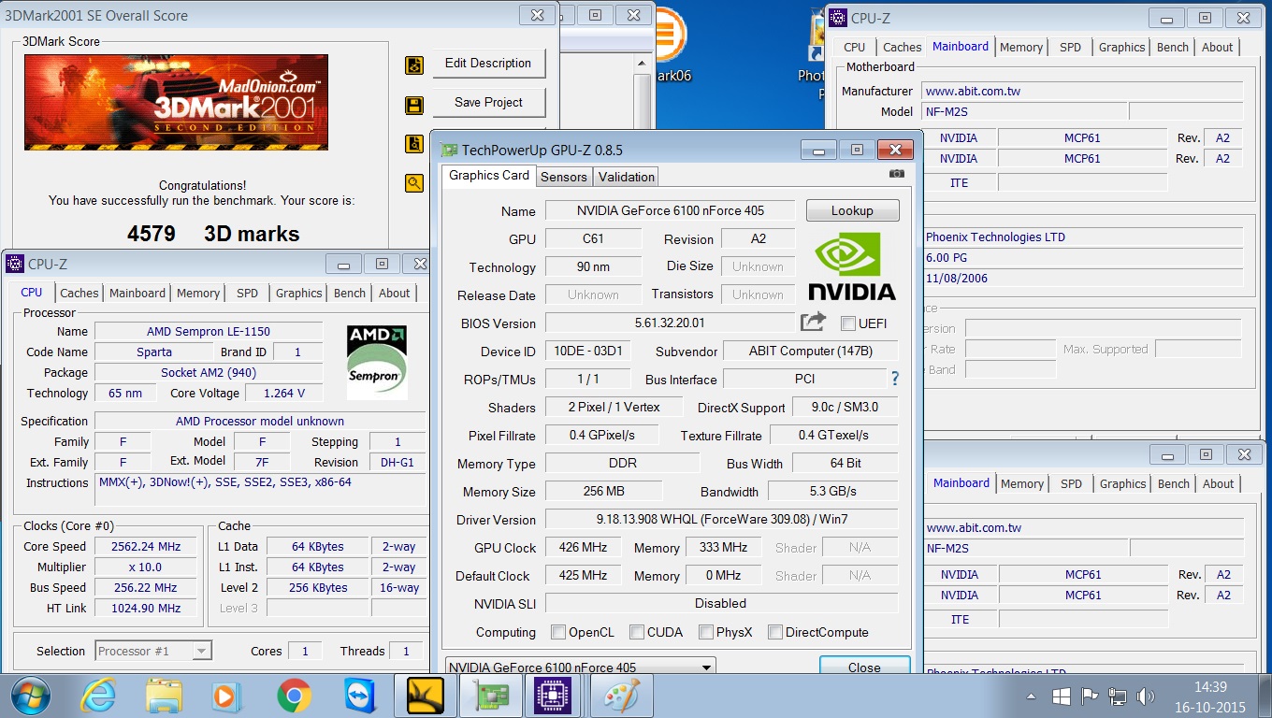
Task: Open the Processor #1 selection dropdown
Action: pos(153,651)
